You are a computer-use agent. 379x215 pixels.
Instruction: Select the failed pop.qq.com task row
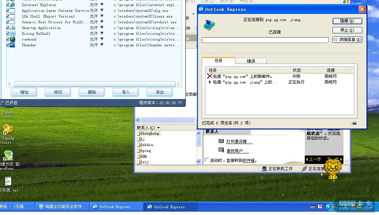pyautogui.click(x=280, y=76)
